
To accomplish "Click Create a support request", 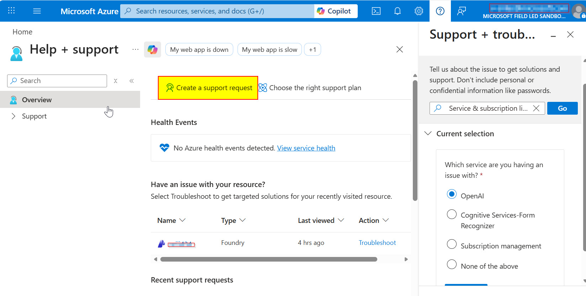I will click(x=208, y=88).
